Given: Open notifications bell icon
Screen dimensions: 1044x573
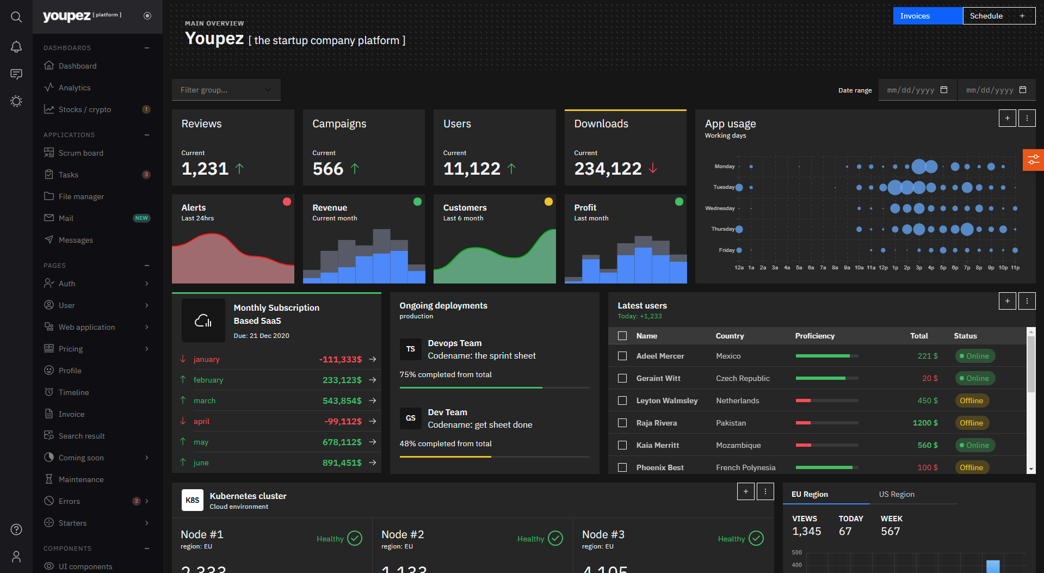Looking at the screenshot, I should 16,47.
